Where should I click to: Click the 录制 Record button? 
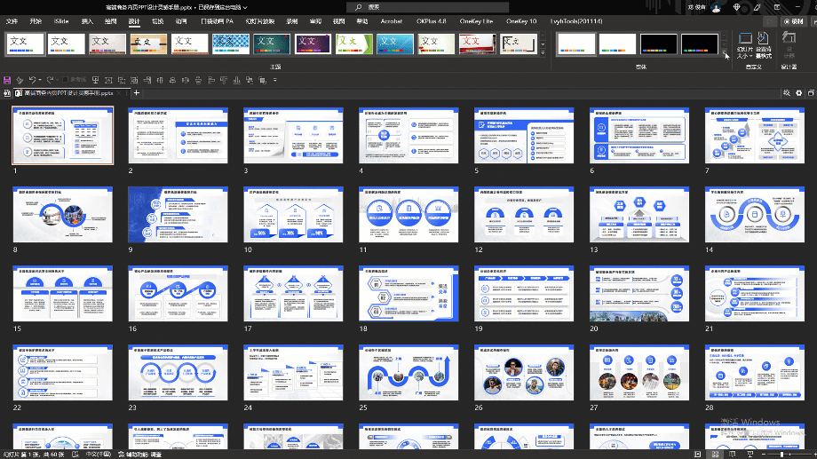pyautogui.click(x=794, y=21)
